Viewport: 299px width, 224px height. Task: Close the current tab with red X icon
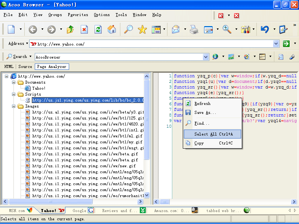tap(237, 15)
